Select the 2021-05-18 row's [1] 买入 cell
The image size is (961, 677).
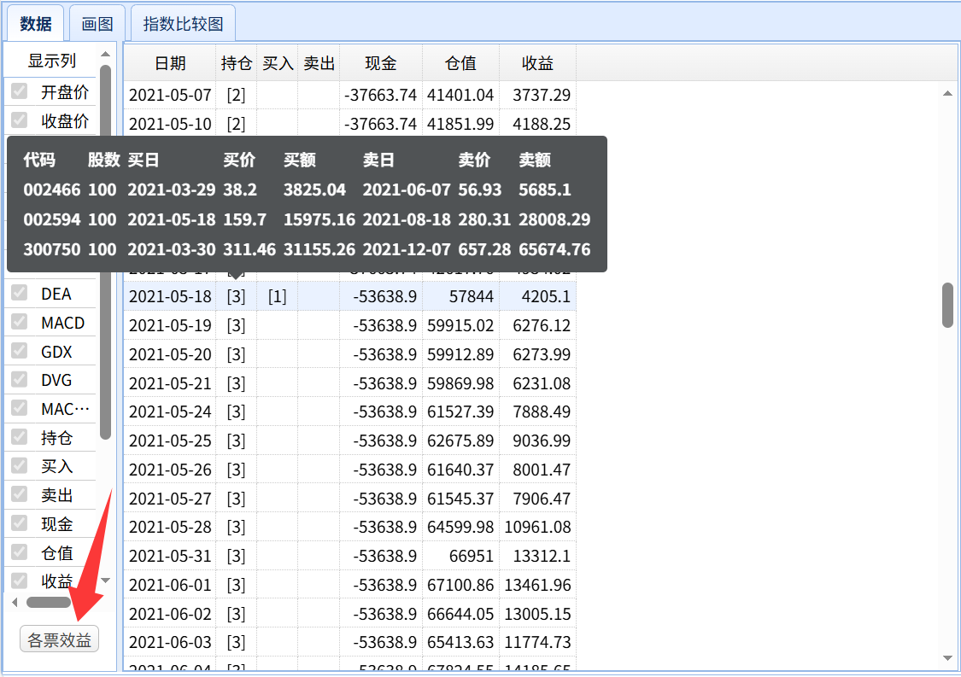277,297
